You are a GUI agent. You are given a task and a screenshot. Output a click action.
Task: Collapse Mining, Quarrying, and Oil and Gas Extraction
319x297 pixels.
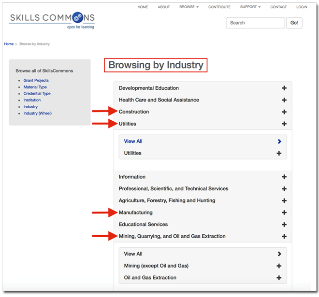point(203,237)
